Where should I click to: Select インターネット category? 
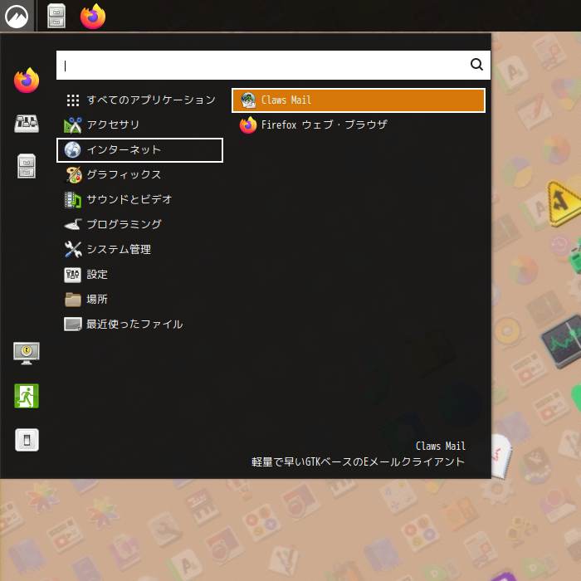click(x=139, y=150)
